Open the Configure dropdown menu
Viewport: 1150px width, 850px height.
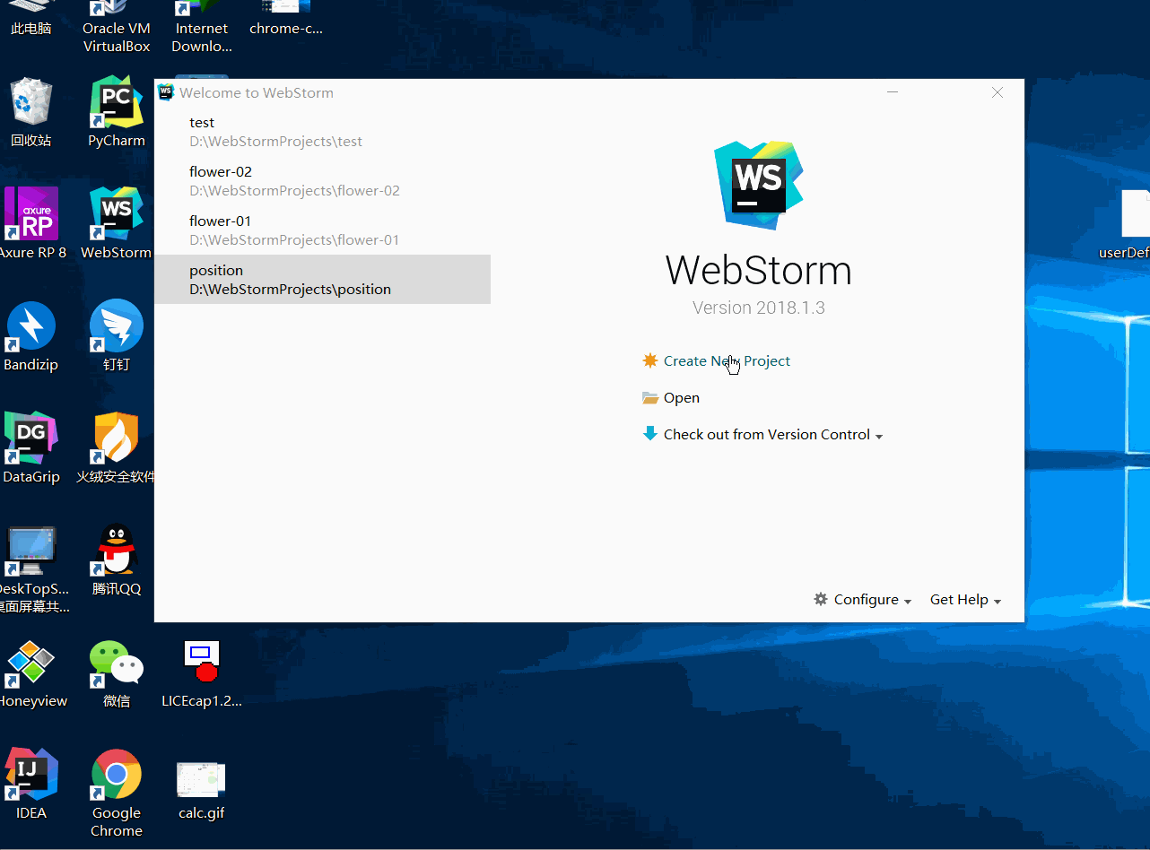point(863,600)
